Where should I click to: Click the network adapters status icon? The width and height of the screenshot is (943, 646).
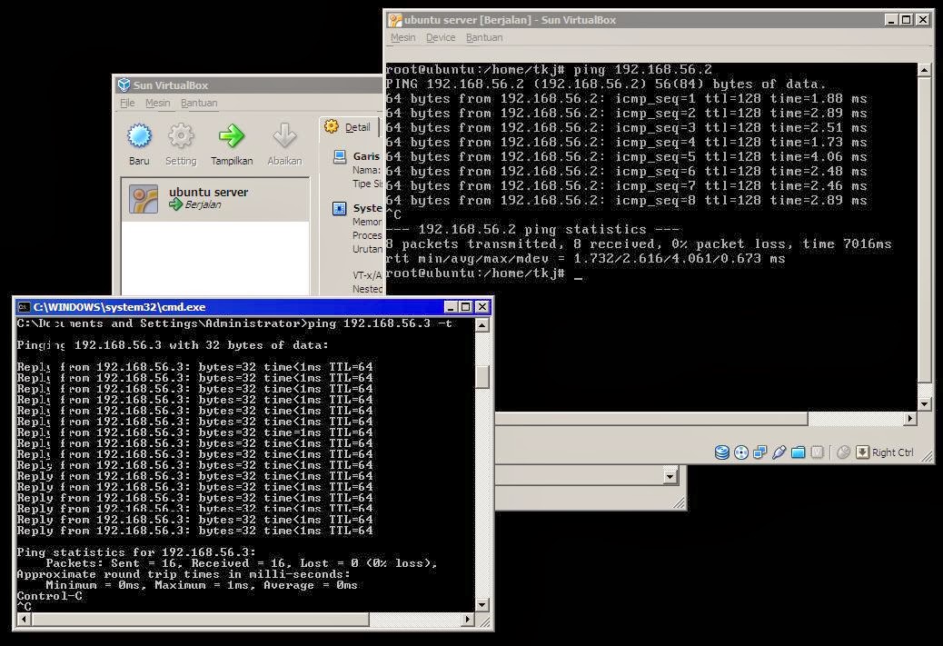[x=761, y=452]
